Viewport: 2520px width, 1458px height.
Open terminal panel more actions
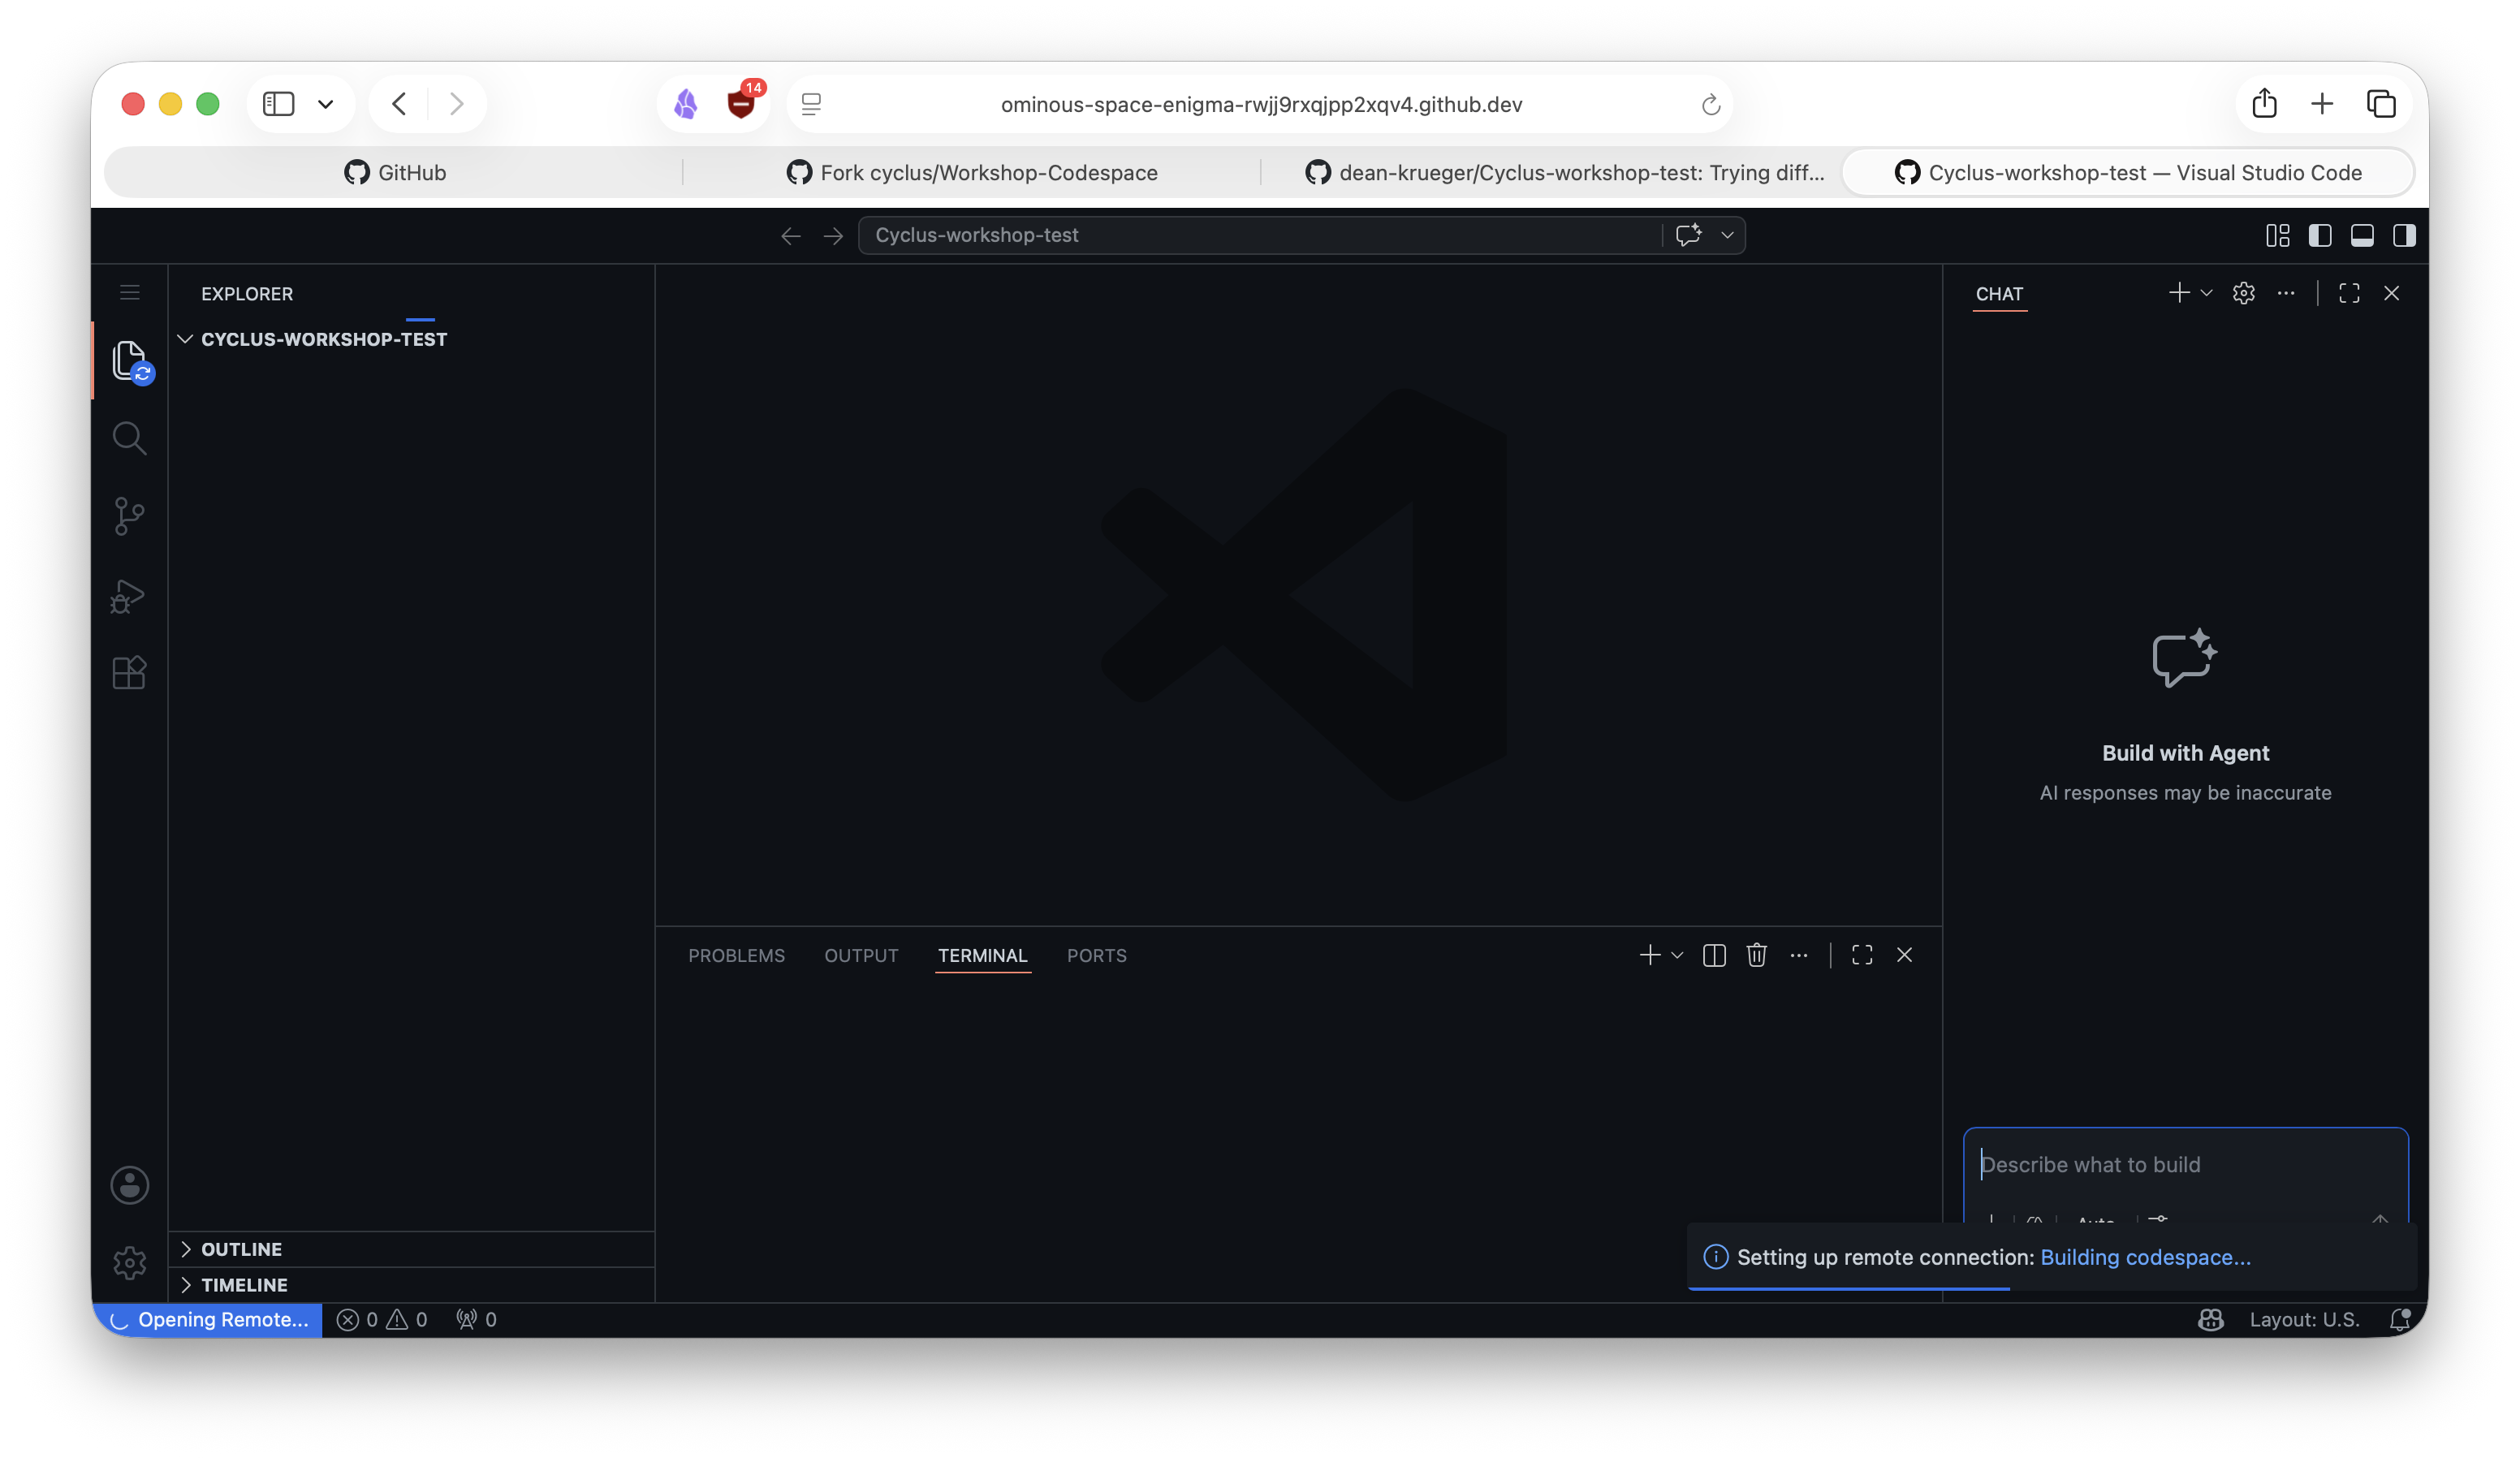pos(1799,956)
